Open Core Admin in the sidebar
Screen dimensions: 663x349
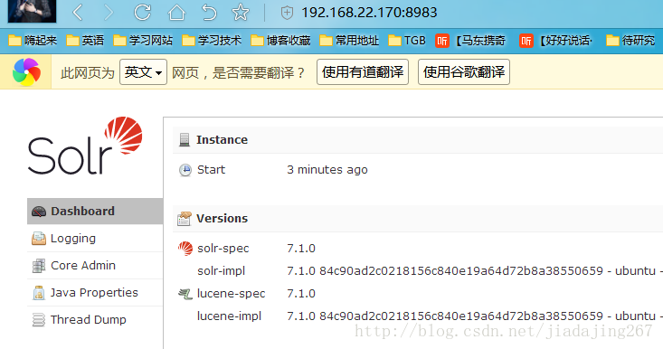pos(95,265)
